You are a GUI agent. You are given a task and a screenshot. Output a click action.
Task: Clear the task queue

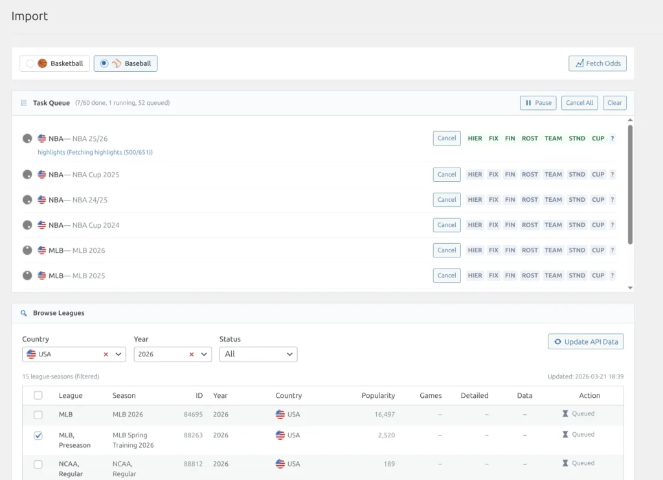click(x=614, y=103)
